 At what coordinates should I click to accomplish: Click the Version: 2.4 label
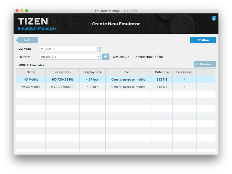(121, 57)
